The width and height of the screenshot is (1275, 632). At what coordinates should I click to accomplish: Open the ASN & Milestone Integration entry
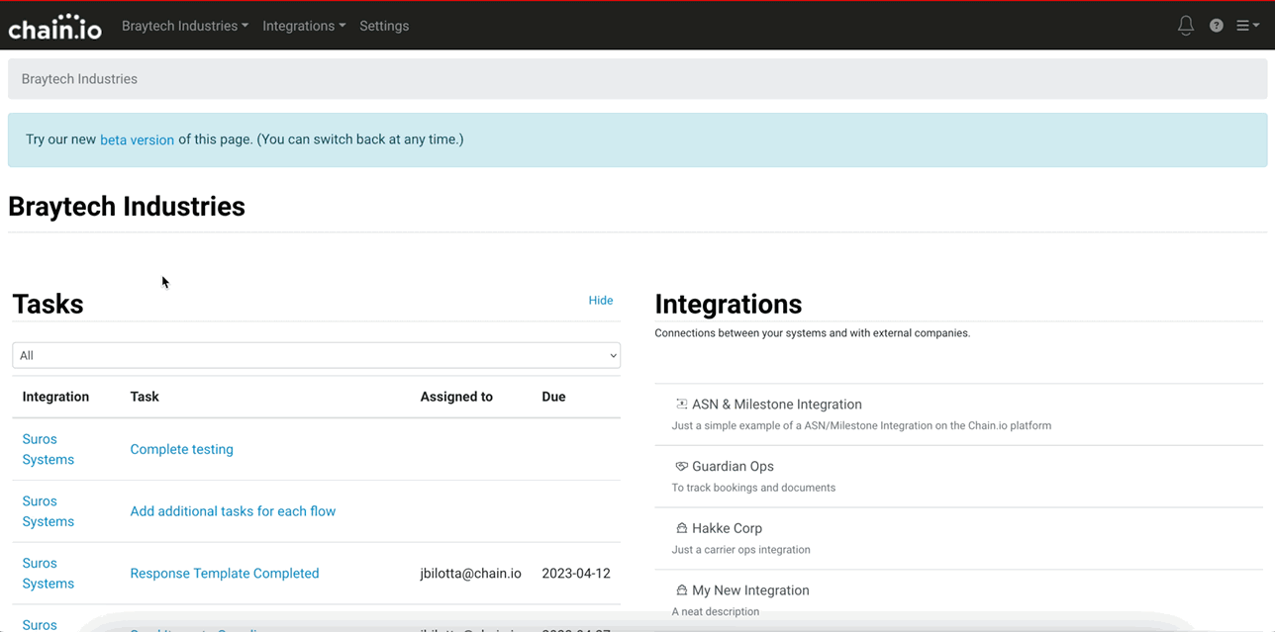(777, 405)
